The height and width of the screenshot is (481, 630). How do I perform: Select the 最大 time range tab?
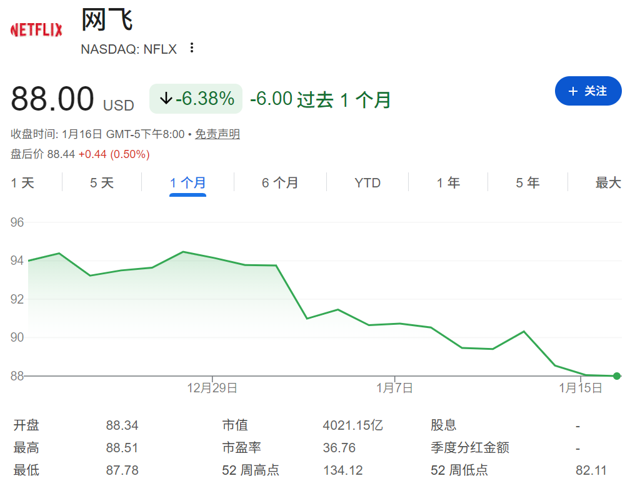607,182
